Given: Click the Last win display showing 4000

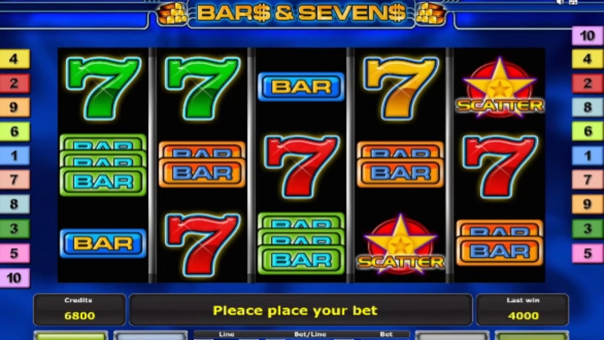Looking at the screenshot, I should 523,310.
